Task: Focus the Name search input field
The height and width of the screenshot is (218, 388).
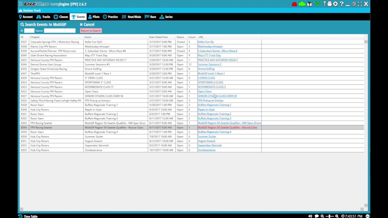Action: coord(60,31)
